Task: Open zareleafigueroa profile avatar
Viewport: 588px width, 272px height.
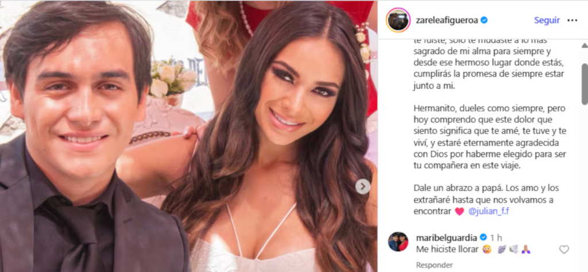Action: point(398,20)
